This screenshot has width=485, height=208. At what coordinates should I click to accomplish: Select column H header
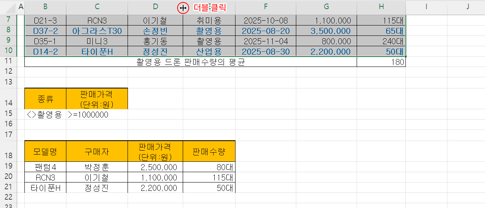point(381,7)
